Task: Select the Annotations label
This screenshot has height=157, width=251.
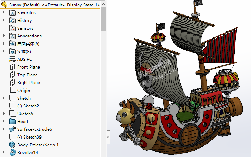Action: click(29, 36)
